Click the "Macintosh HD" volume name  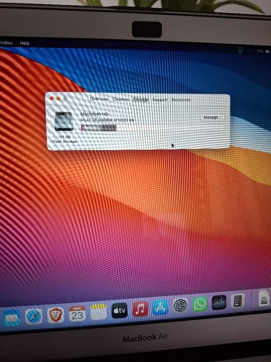click(94, 114)
